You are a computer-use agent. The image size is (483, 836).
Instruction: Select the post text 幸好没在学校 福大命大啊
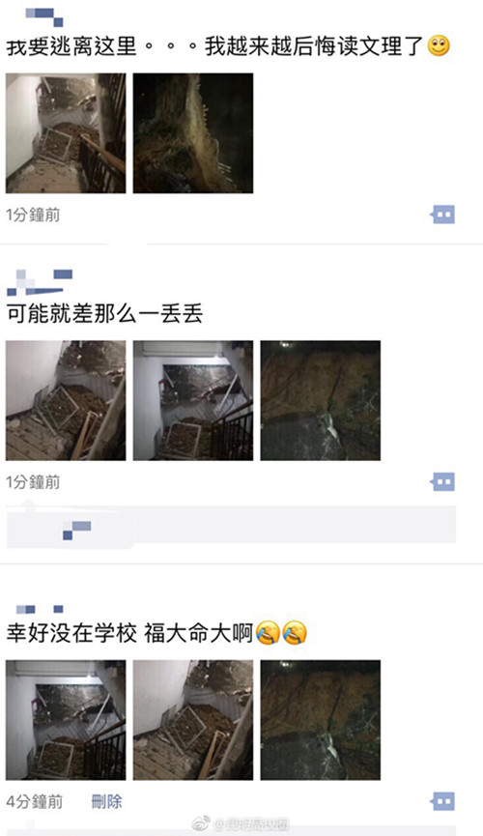[129, 633]
